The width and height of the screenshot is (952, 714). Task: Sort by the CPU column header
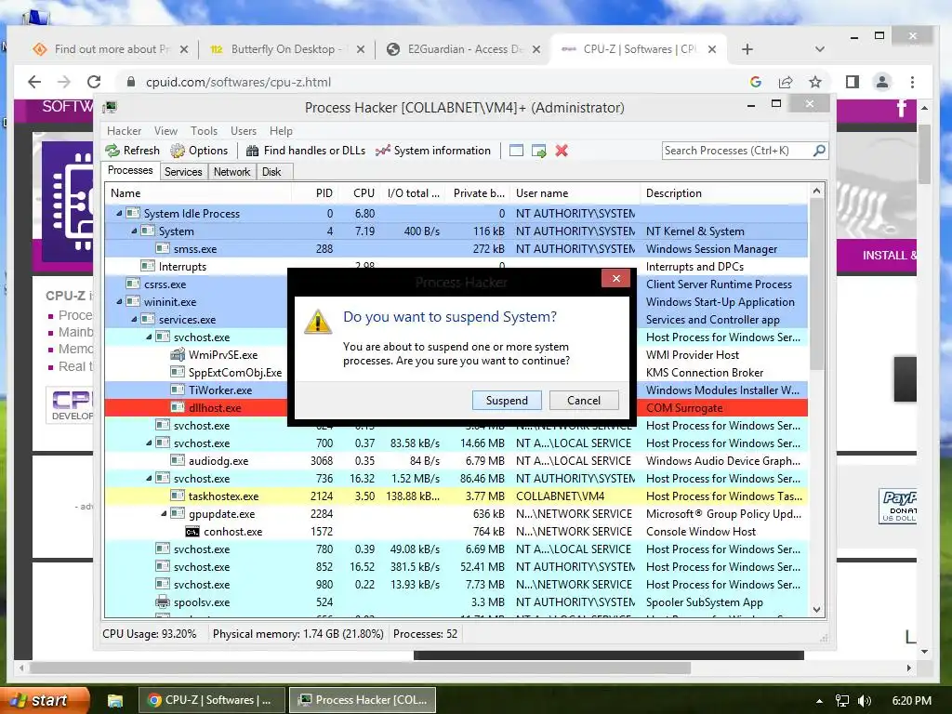[x=359, y=193]
